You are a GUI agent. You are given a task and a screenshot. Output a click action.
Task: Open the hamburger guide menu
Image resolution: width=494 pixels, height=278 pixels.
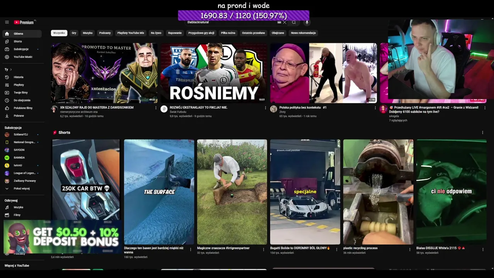tap(7, 22)
